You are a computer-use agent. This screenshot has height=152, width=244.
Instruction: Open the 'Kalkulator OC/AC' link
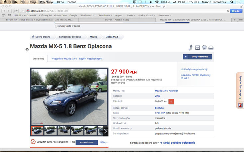195,76
